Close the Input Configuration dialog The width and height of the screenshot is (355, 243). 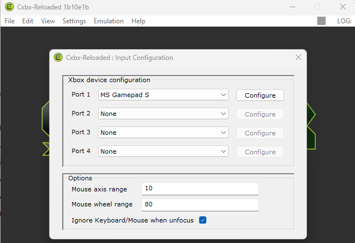click(298, 57)
